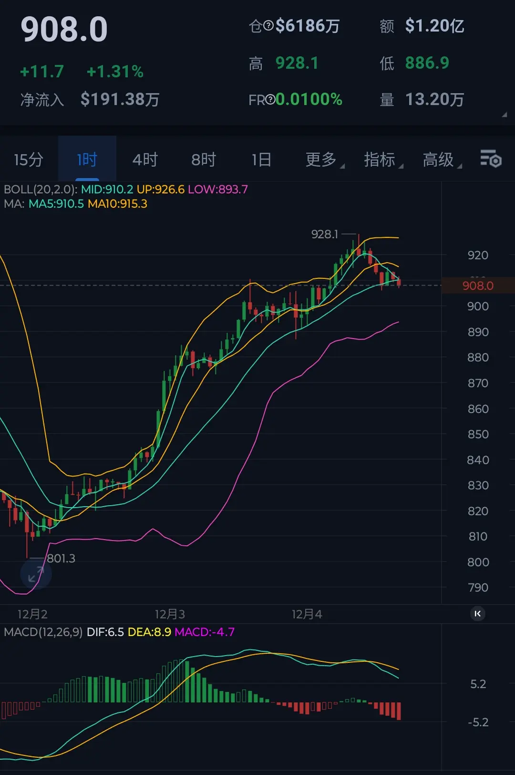
Task: Open 高级 advanced dropdown
Action: [x=442, y=159]
